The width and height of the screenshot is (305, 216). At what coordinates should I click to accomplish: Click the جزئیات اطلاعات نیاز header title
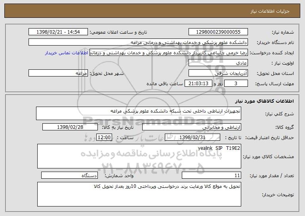tap(270, 11)
